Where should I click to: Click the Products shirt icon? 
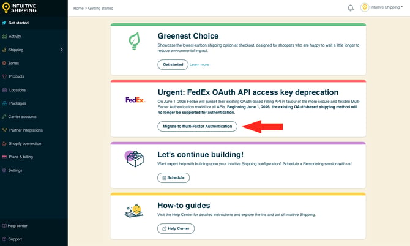tap(4, 76)
